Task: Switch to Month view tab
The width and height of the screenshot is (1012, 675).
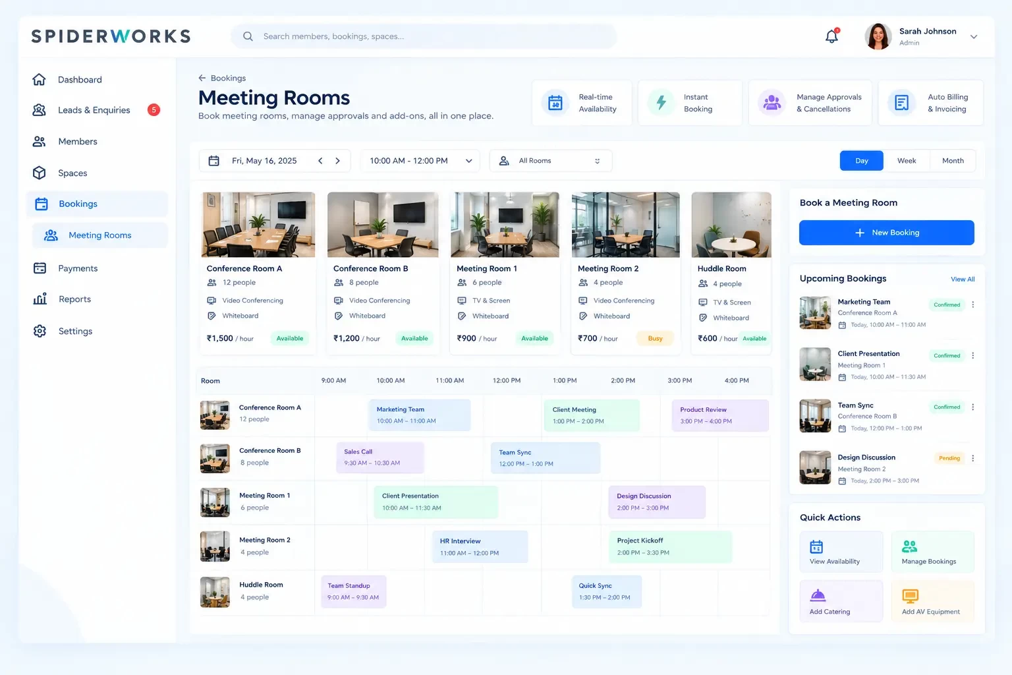Action: (x=953, y=161)
